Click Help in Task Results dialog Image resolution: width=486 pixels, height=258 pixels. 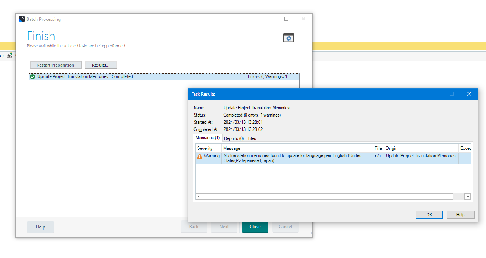click(x=461, y=214)
